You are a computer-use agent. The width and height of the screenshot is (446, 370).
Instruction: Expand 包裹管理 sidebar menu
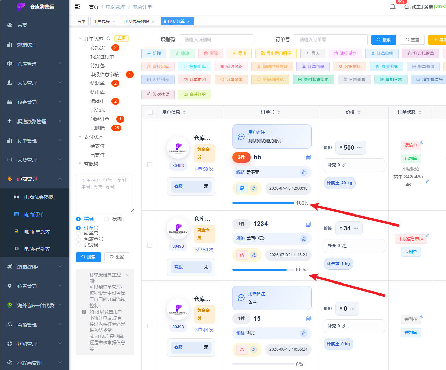34,102
